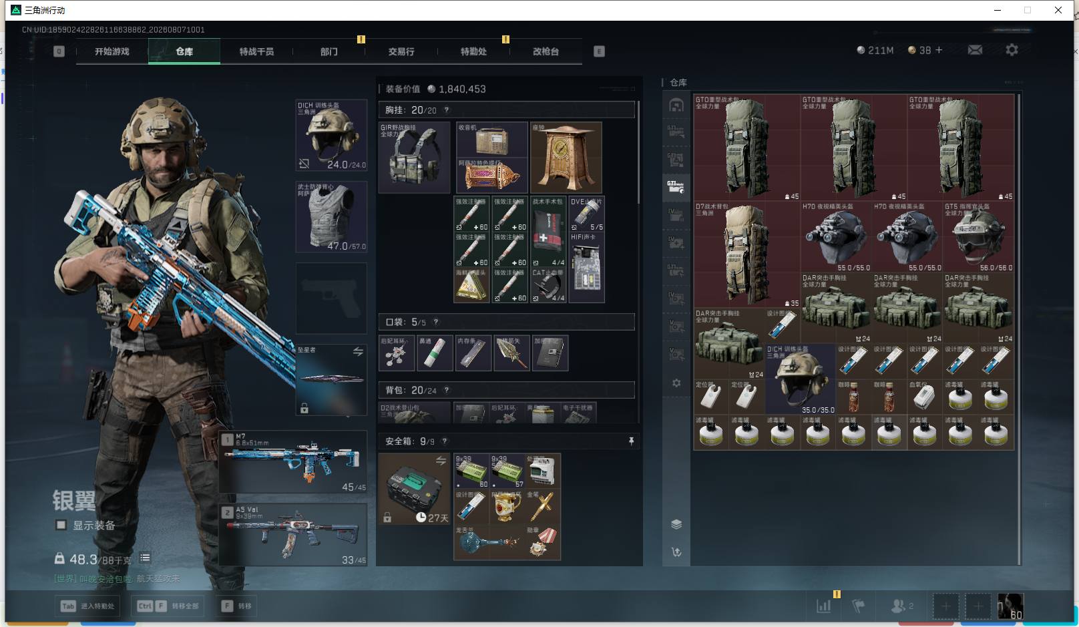Click the E key icon beside 改枪台

[x=599, y=51]
